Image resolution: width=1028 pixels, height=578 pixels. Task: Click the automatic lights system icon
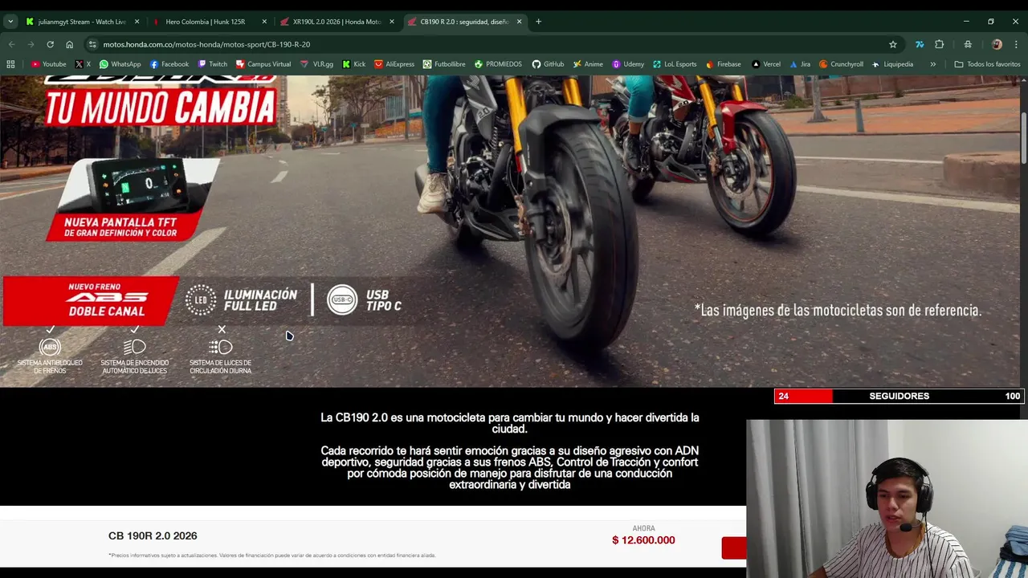(x=134, y=348)
